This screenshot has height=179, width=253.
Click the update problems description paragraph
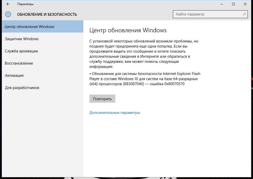click(144, 54)
